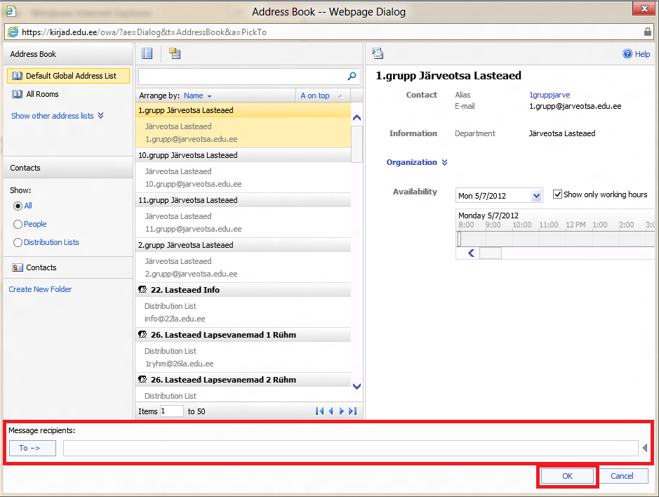Screen dimensions: 659x497
Task: Click the 22. Lasteaed Info distribution list icon
Action: click(x=143, y=290)
